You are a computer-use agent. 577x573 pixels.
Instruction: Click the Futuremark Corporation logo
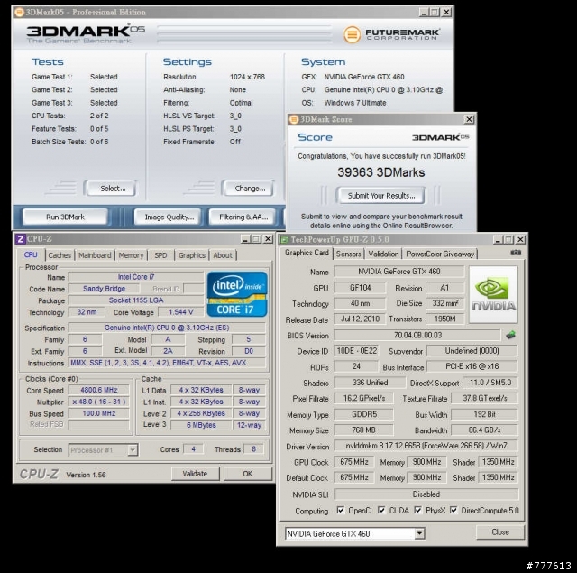(391, 34)
